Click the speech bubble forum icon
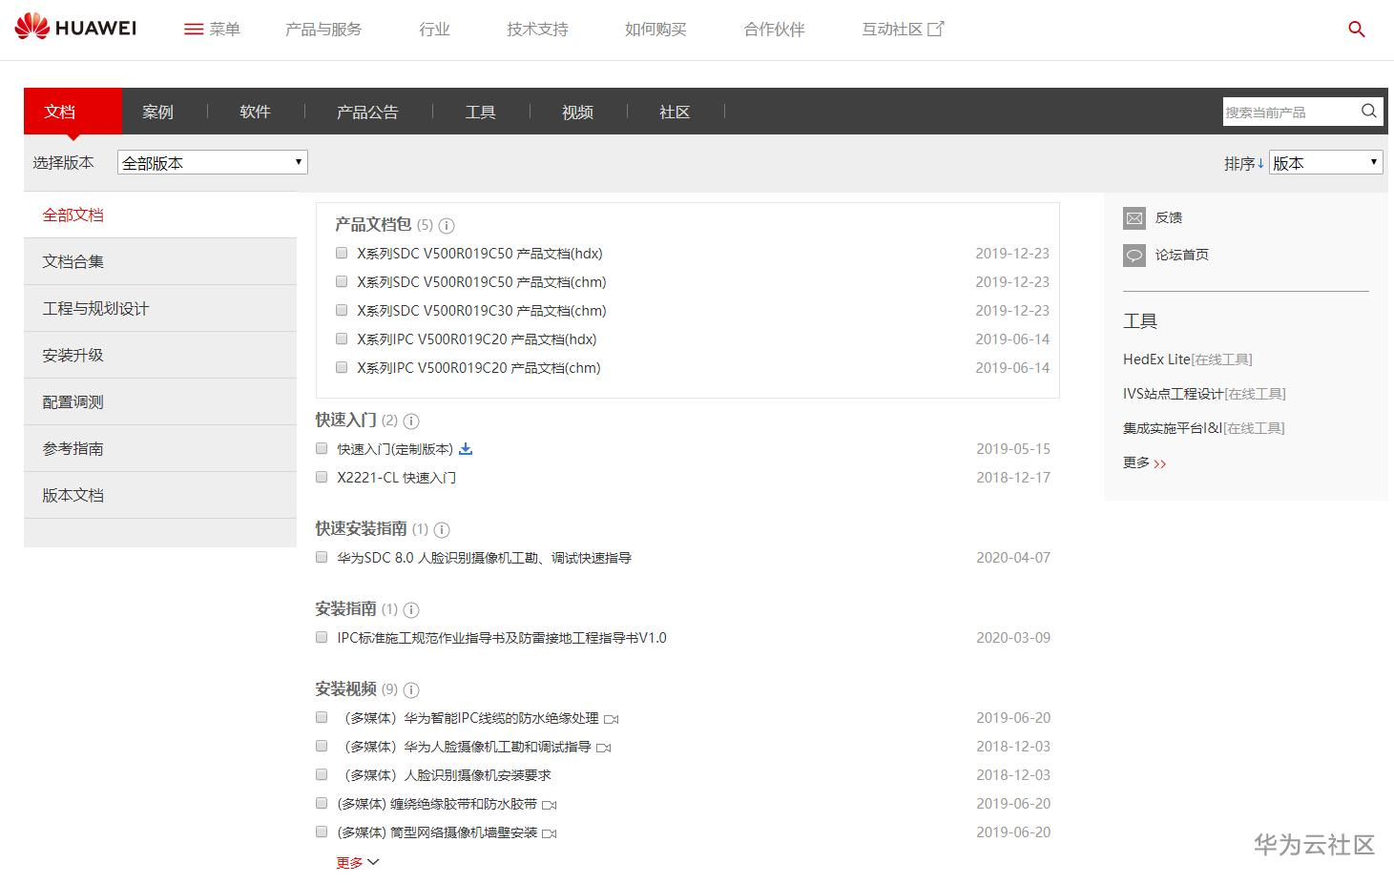 click(1134, 256)
